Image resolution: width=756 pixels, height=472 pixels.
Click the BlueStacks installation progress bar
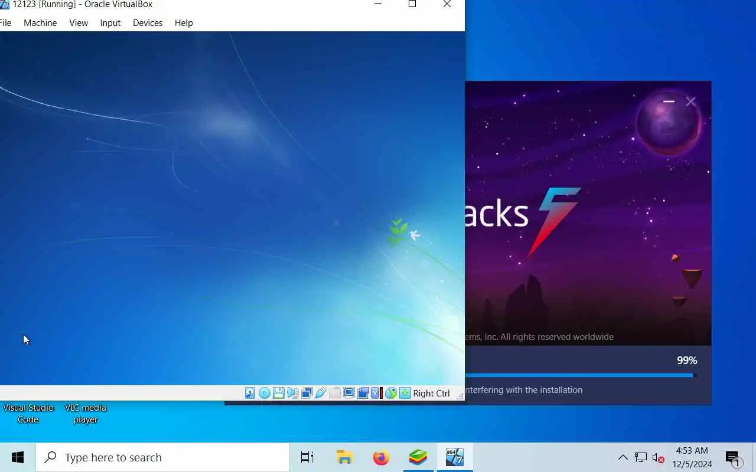tap(581, 375)
